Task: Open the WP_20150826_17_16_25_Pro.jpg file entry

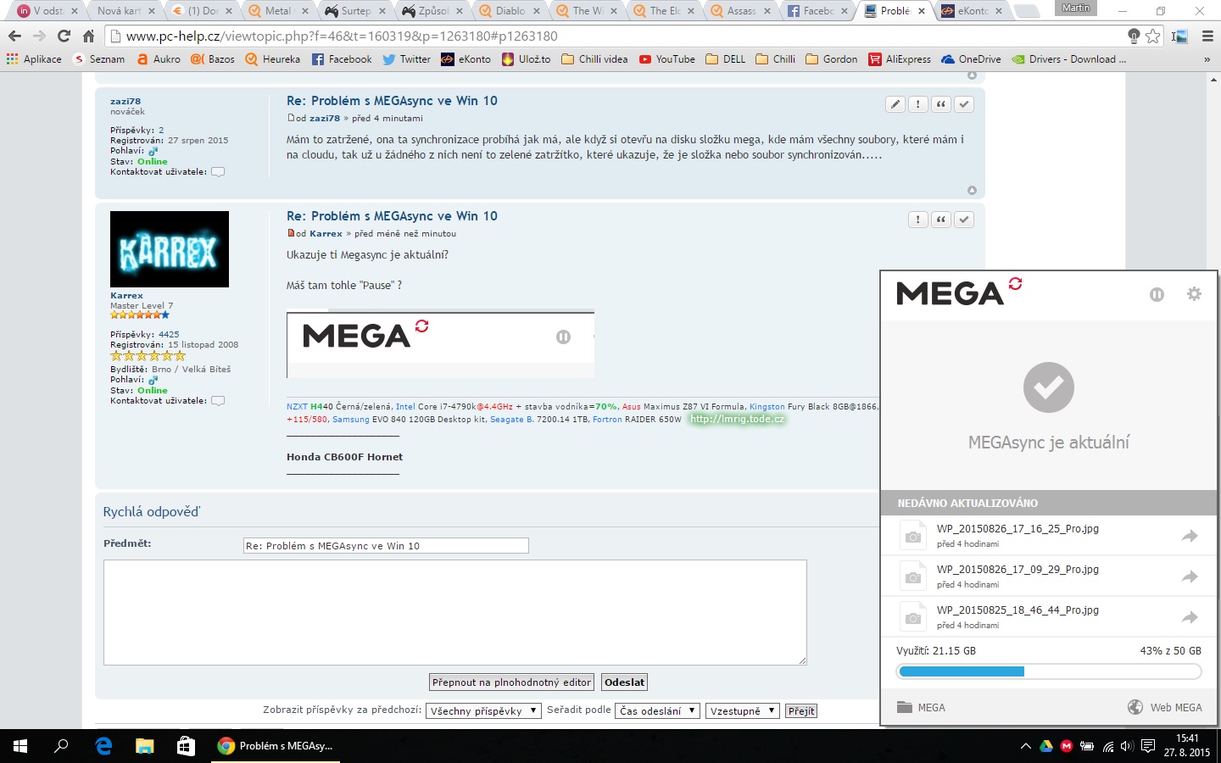Action: coord(1049,536)
